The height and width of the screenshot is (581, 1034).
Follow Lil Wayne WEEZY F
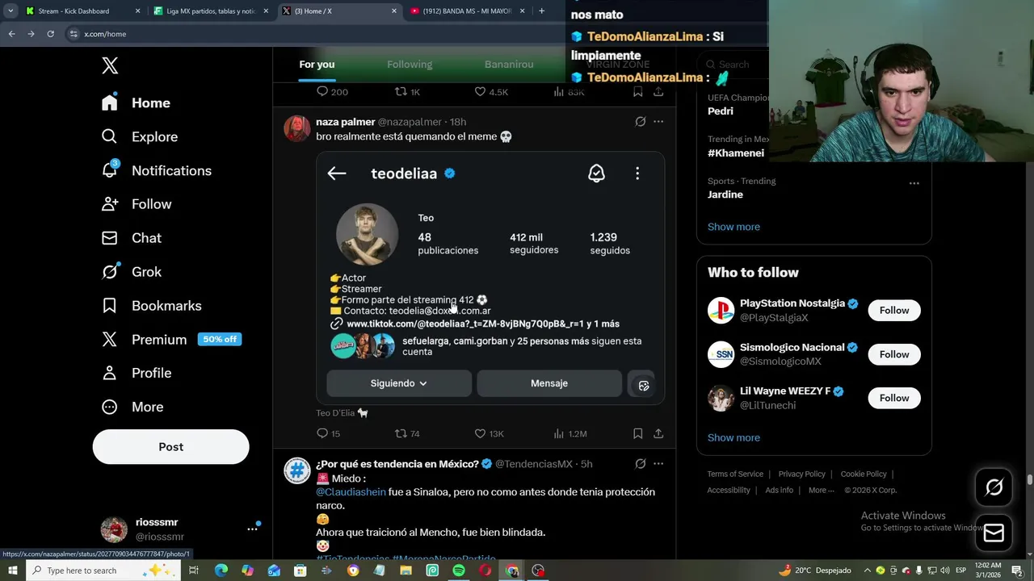click(x=894, y=398)
